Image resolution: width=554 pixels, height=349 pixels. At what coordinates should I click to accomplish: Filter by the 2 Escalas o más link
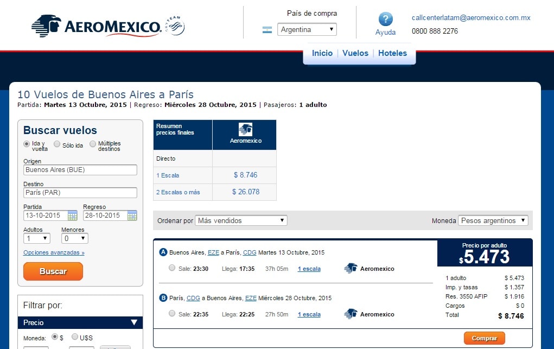(178, 192)
